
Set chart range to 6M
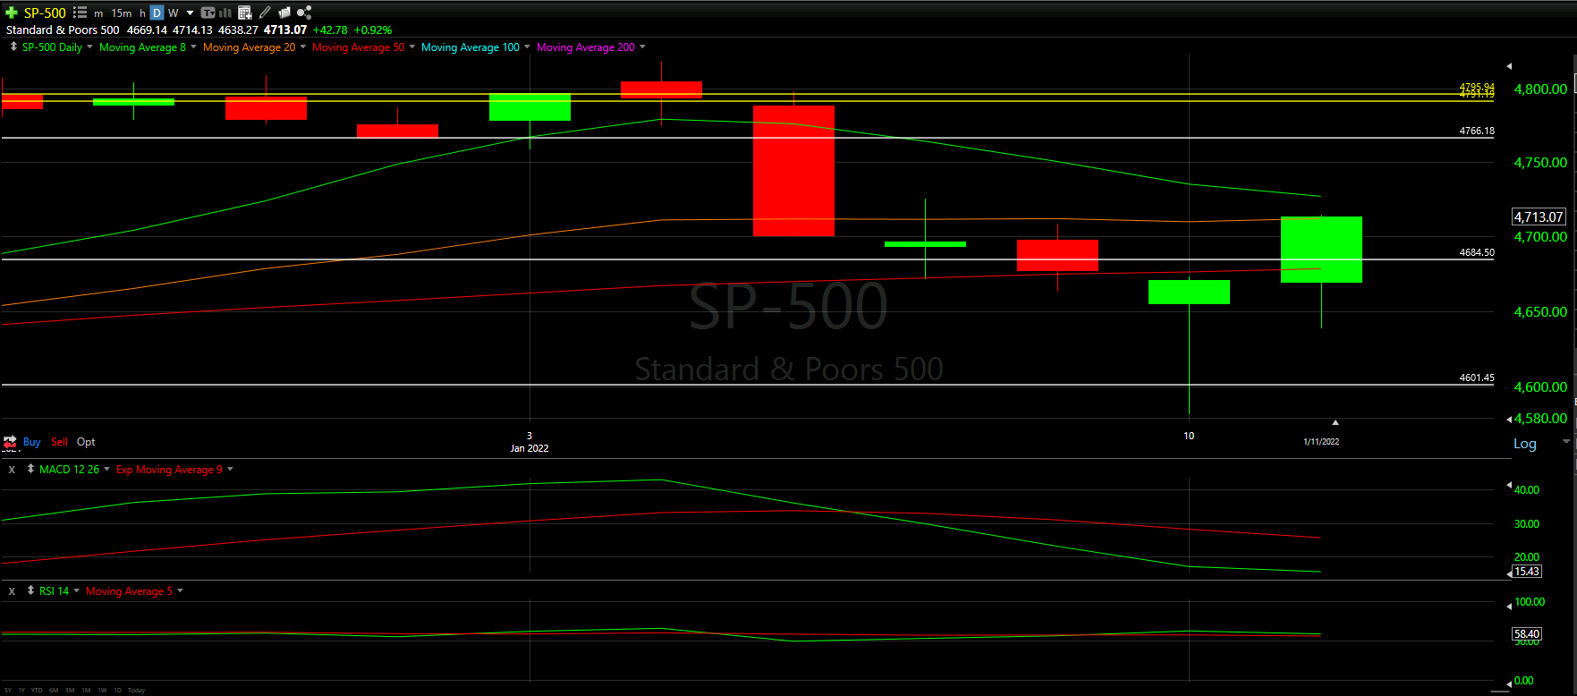pyautogui.click(x=54, y=691)
